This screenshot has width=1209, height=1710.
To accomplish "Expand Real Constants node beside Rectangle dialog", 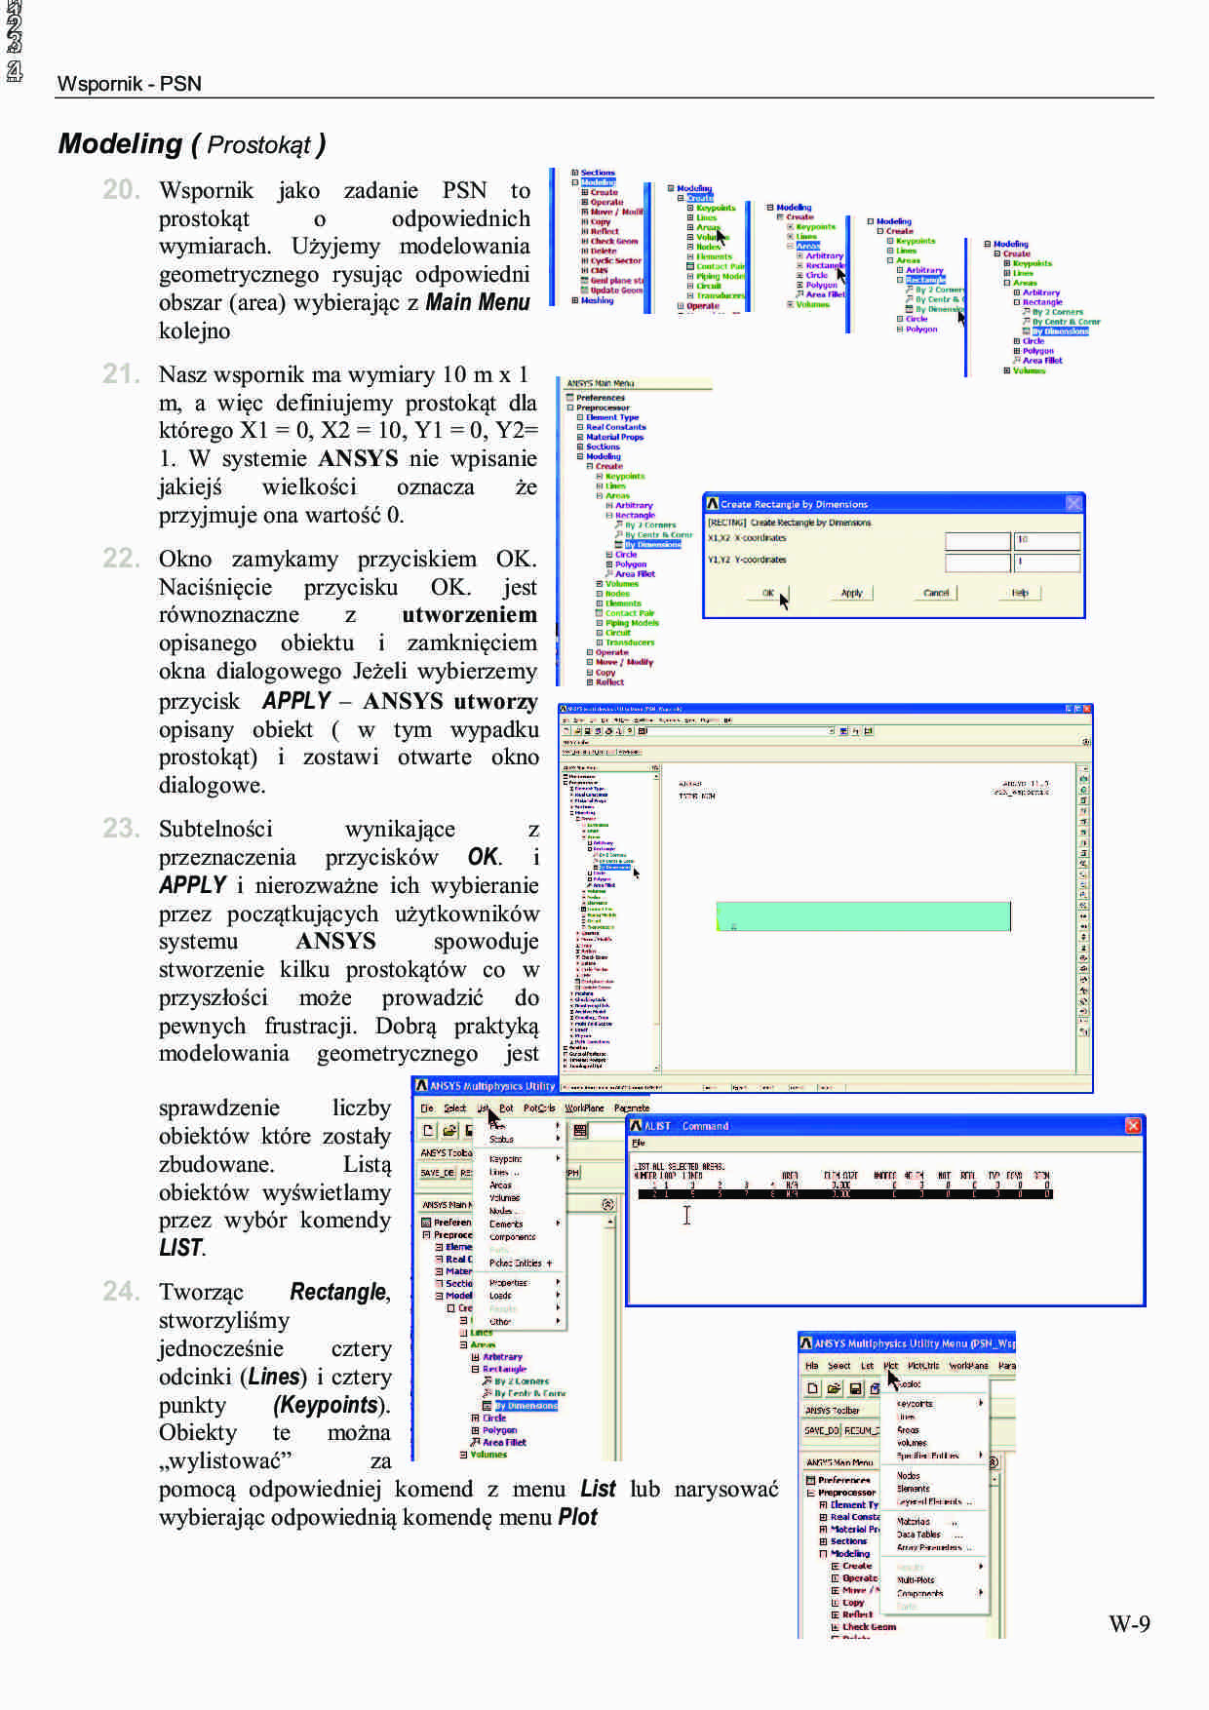I will (580, 427).
